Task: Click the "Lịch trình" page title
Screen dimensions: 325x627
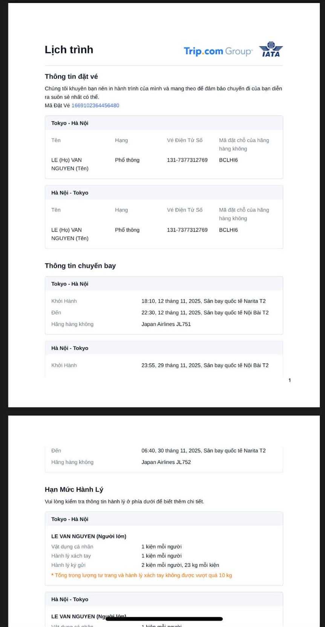Action: tap(69, 50)
